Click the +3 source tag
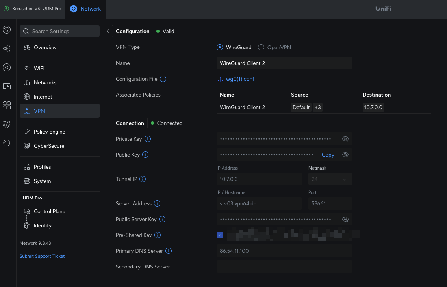Viewport: 447px width, 287px height. pos(317,107)
